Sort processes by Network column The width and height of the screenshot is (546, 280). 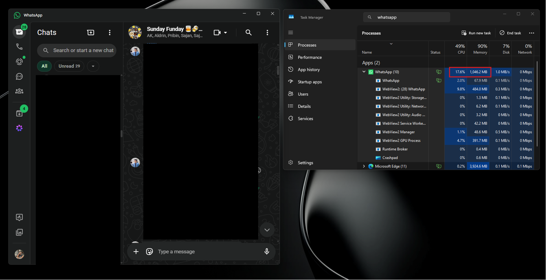tap(523, 49)
